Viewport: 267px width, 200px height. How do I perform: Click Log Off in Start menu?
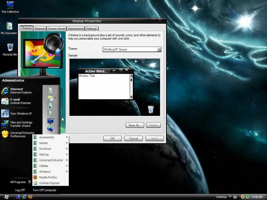click(x=20, y=190)
